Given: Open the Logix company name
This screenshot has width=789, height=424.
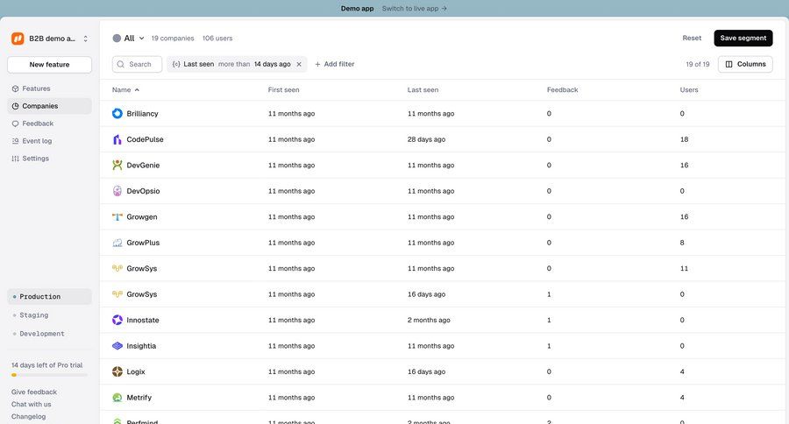Looking at the screenshot, I should click(x=136, y=371).
